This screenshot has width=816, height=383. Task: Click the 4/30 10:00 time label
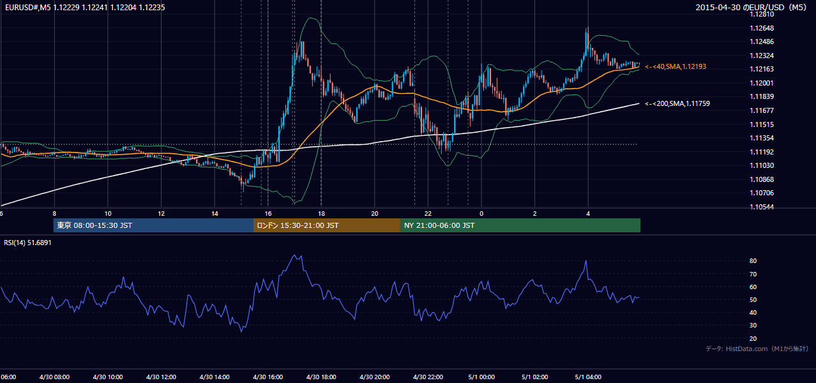click(108, 377)
